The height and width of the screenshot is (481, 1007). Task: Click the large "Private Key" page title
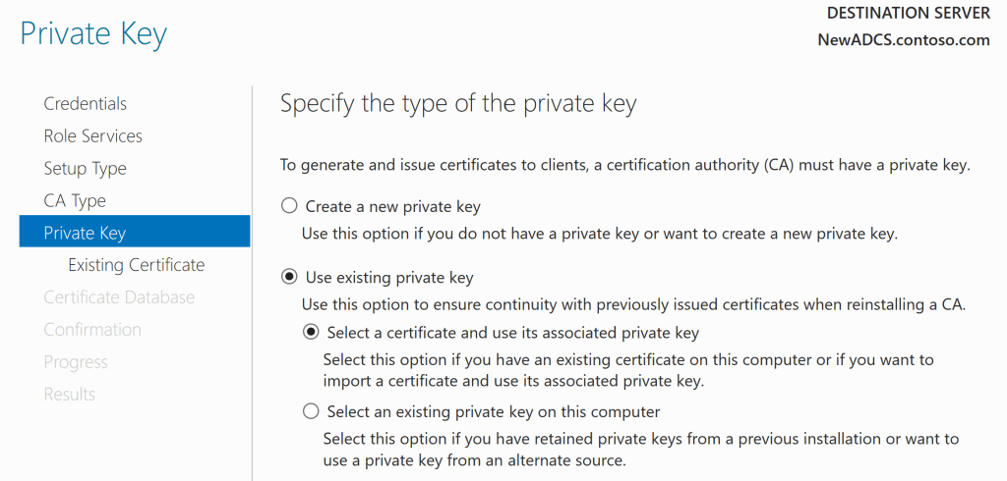point(93,34)
